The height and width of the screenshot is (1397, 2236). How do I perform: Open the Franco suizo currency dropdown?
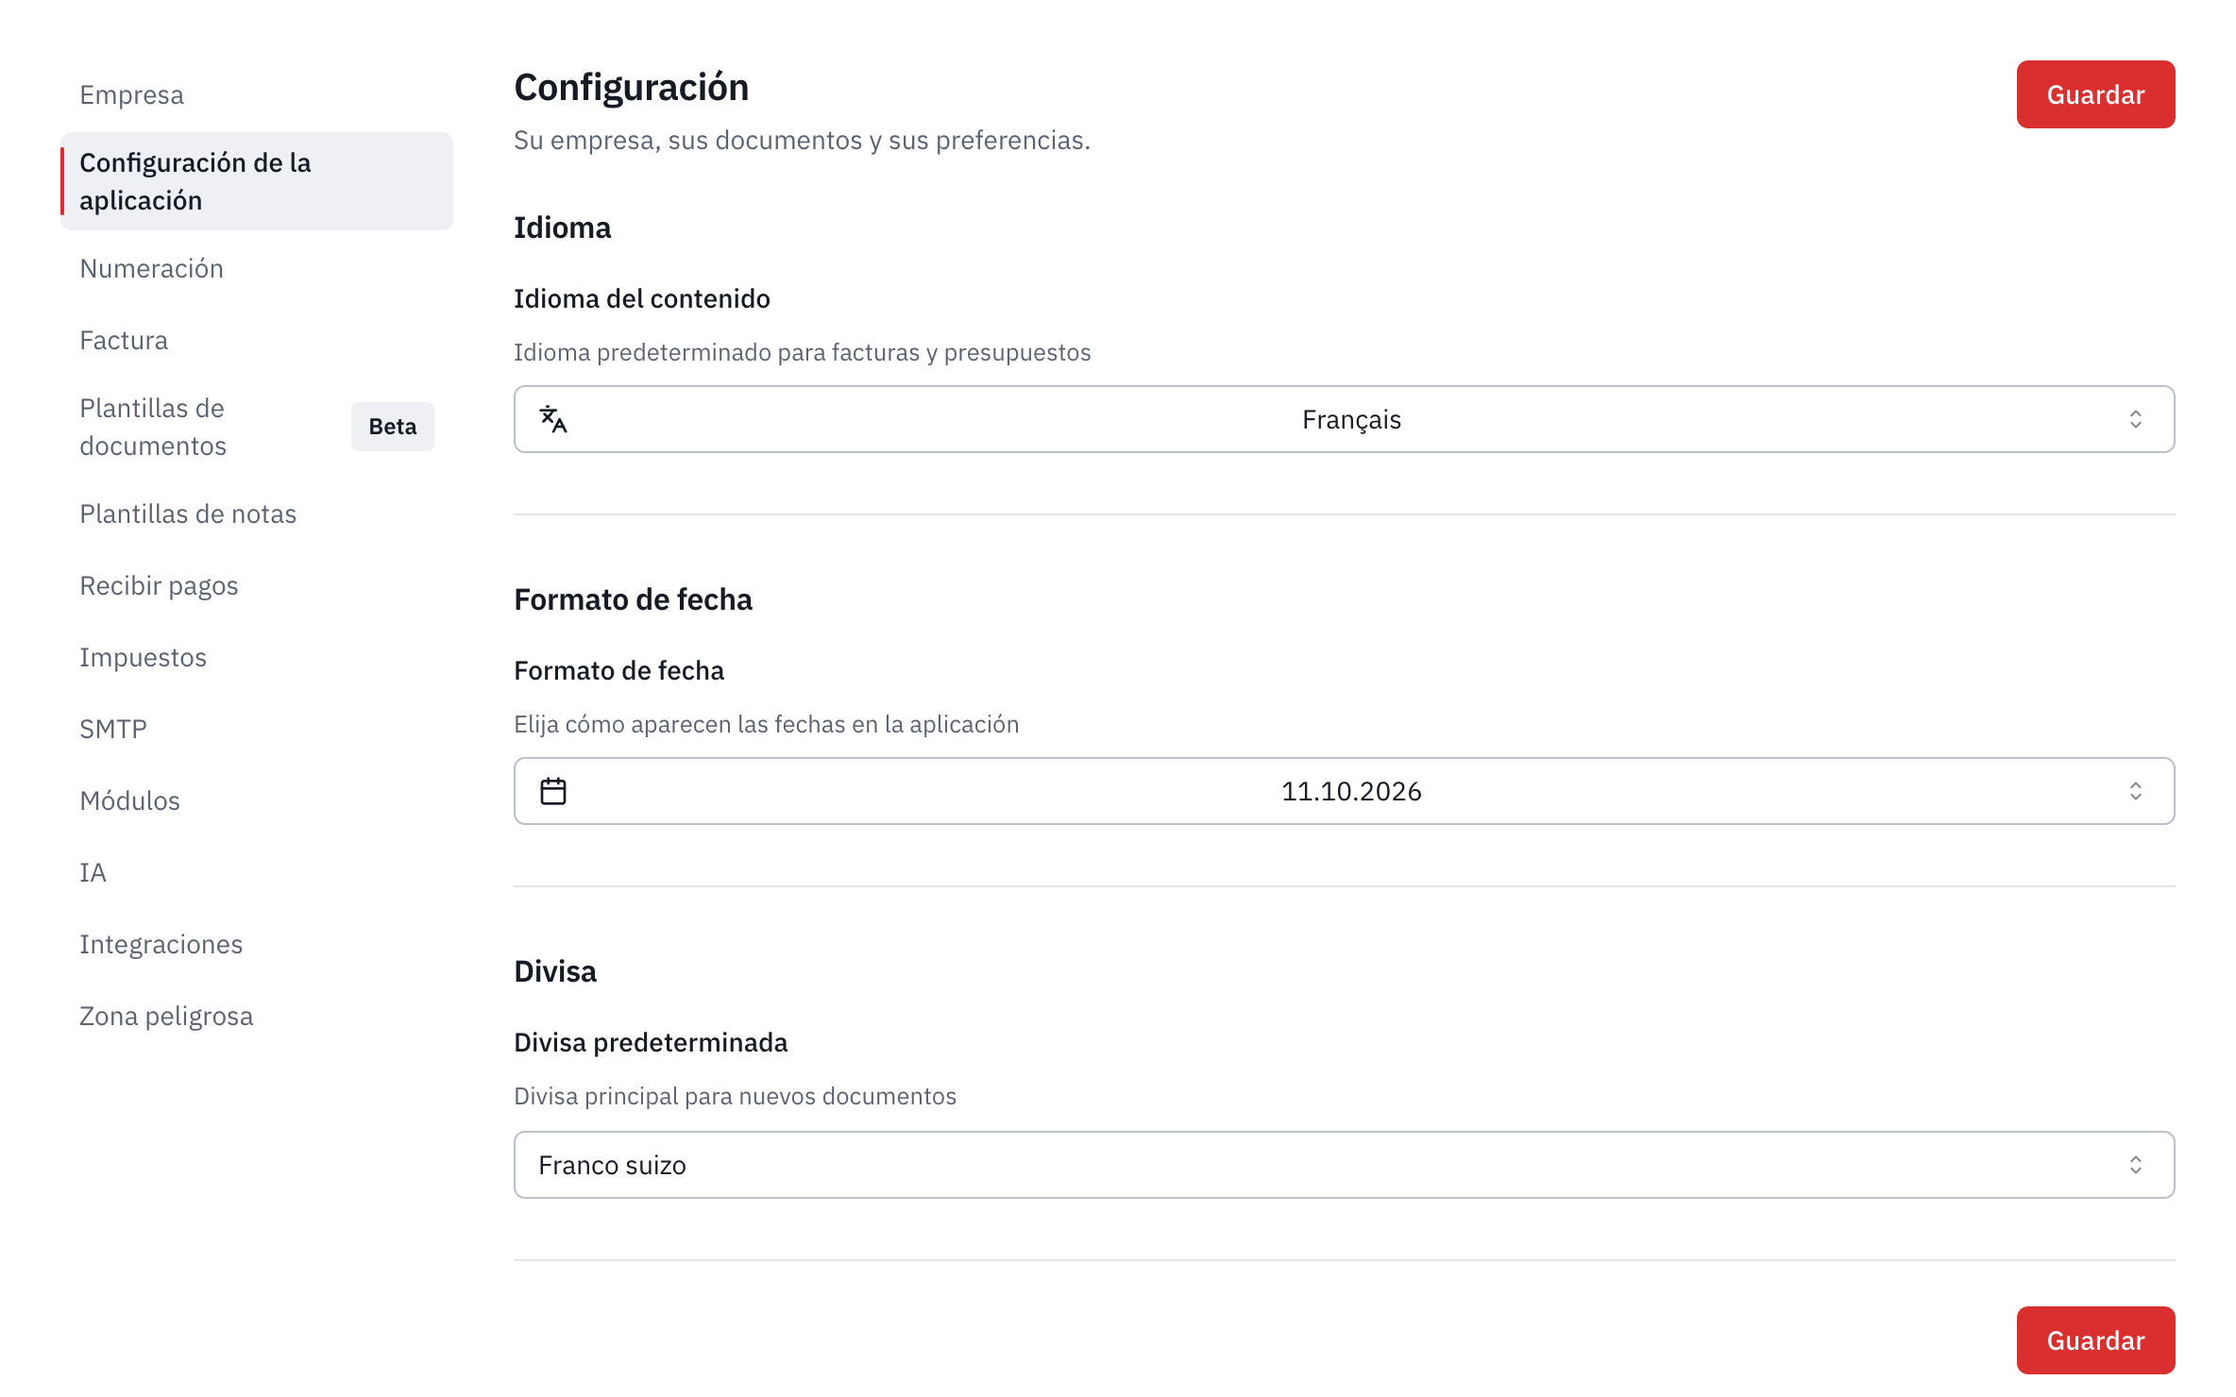point(1344,1165)
